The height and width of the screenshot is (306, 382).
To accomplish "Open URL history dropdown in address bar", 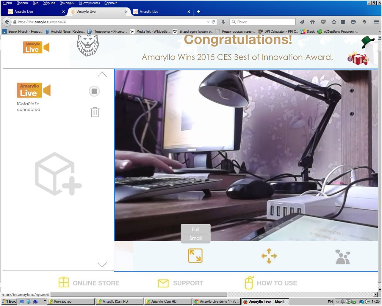I will click(208, 22).
